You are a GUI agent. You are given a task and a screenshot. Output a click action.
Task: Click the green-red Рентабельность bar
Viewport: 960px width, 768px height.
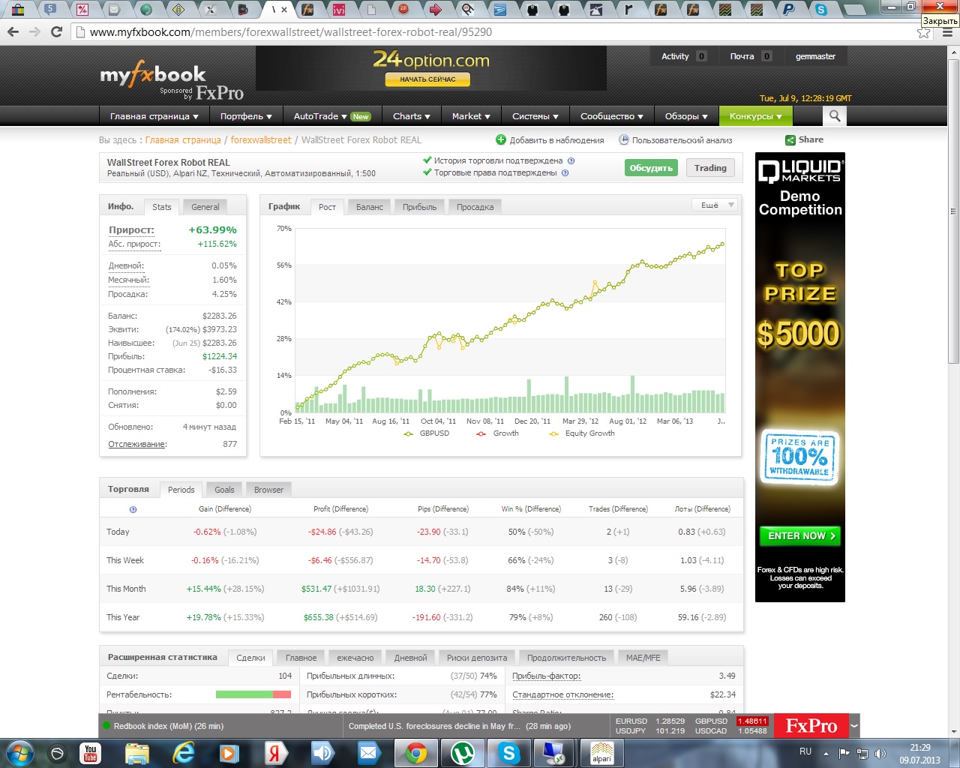click(253, 694)
